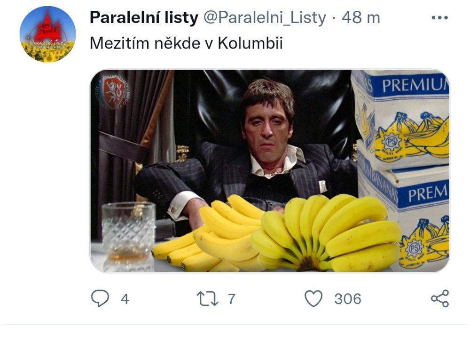Click the Paralelní listy profile avatar
This screenshot has height=337, width=470.
(x=47, y=34)
